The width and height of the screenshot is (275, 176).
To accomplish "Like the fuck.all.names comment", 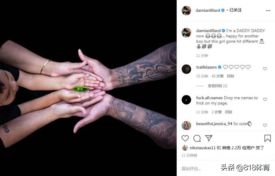I will tap(265, 99).
